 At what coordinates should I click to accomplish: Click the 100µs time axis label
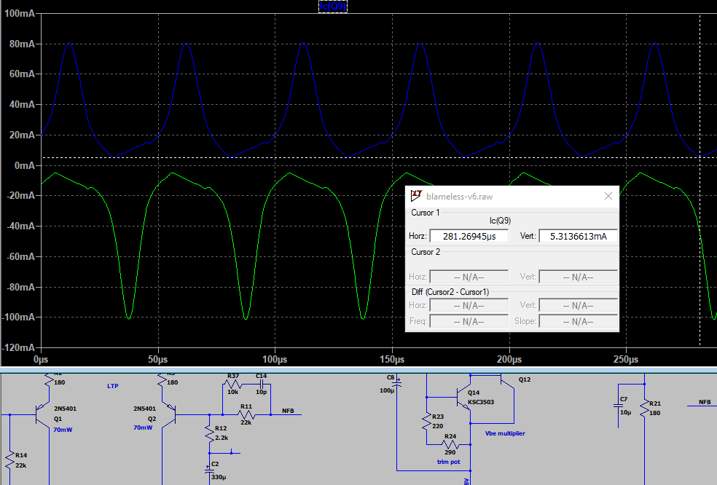[275, 359]
